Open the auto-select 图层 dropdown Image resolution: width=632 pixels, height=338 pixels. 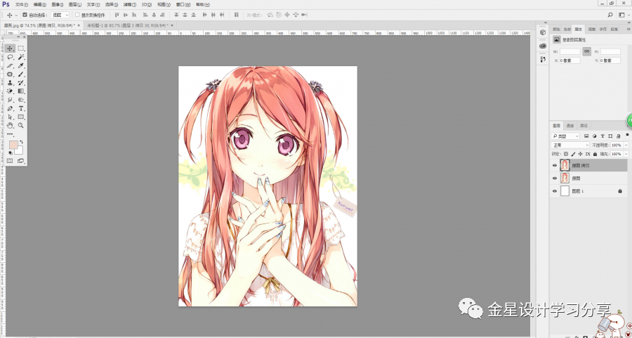pos(61,15)
